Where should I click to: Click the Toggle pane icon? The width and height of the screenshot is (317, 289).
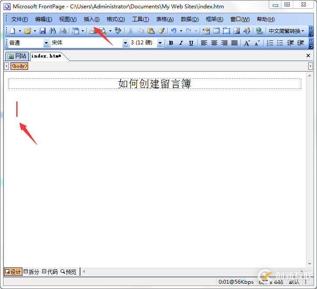[76, 31]
